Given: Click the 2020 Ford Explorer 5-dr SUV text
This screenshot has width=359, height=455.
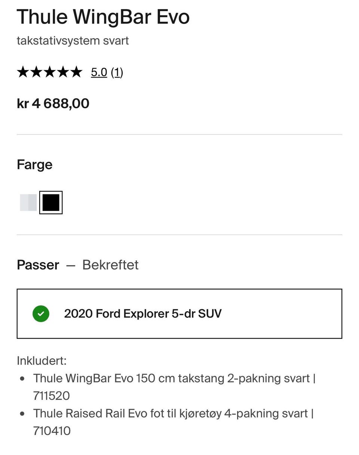Looking at the screenshot, I should click(142, 313).
